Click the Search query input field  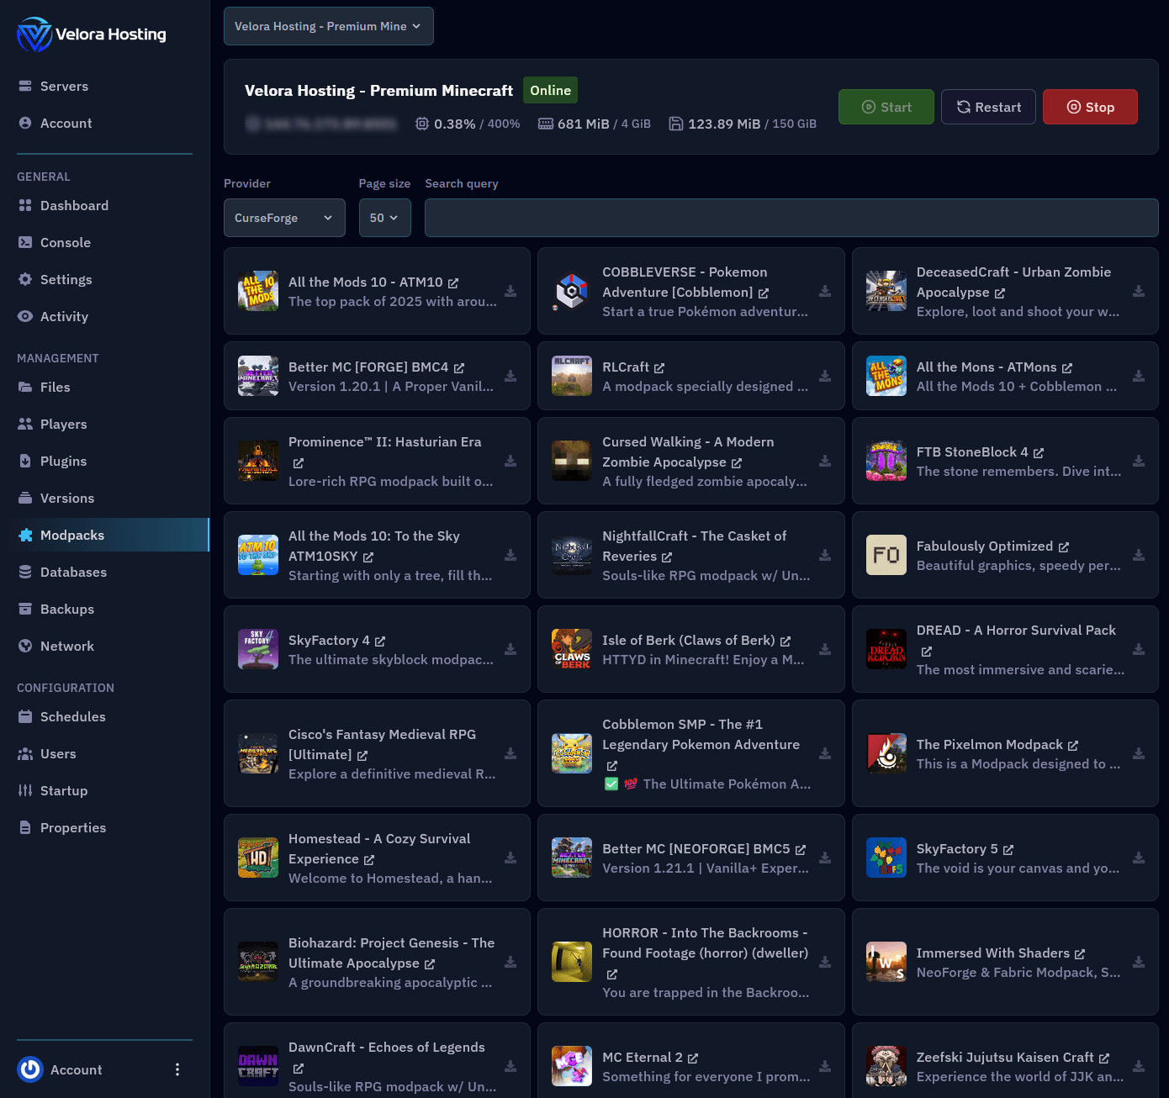(791, 218)
